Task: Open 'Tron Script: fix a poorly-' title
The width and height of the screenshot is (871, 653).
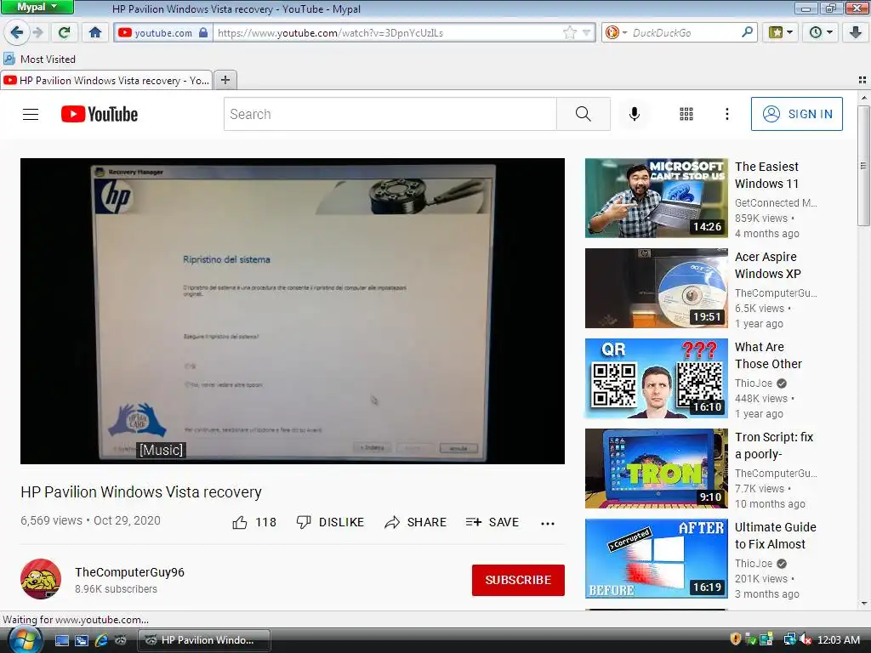Action: [774, 446]
